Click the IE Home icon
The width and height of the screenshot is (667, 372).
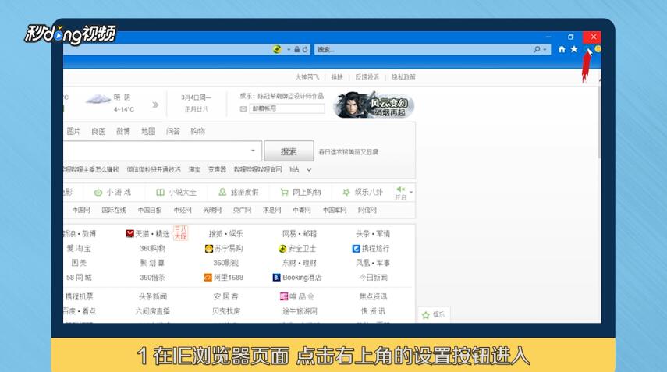tap(562, 49)
